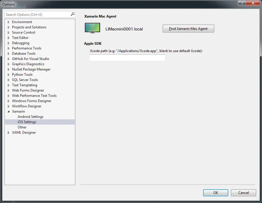Select Graphics Diagnostics label
262x203 pixels.
28,64
